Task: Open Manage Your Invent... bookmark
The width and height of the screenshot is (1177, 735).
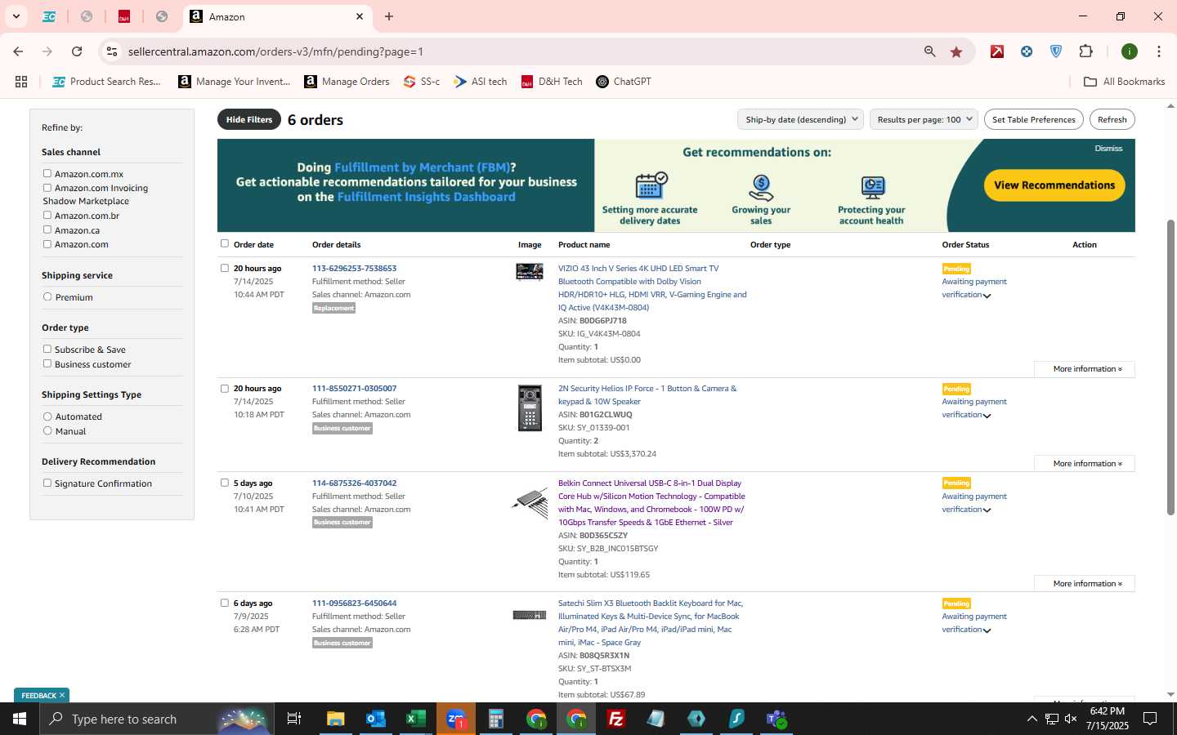Action: click(x=234, y=82)
